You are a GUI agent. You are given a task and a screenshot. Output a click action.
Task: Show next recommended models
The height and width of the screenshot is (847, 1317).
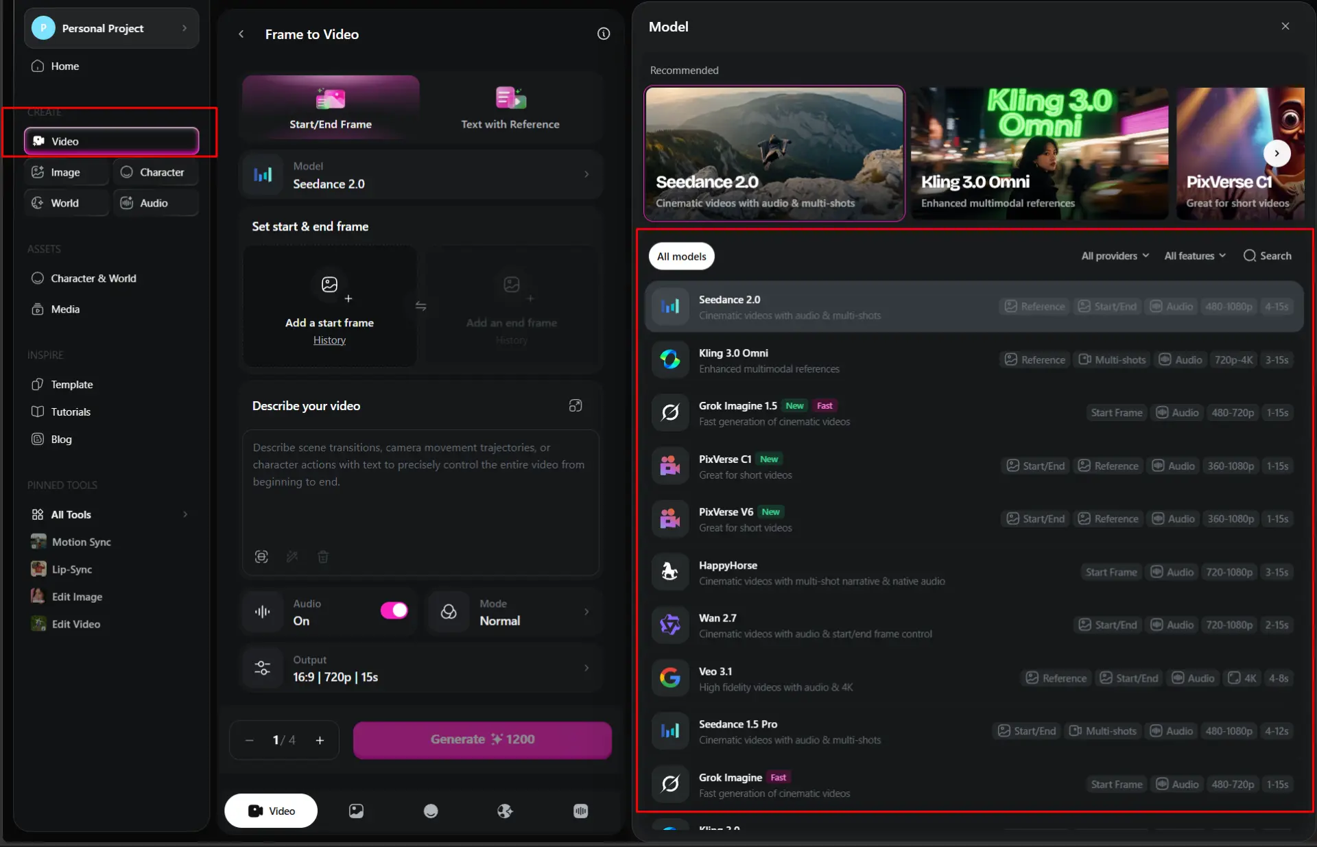point(1277,153)
